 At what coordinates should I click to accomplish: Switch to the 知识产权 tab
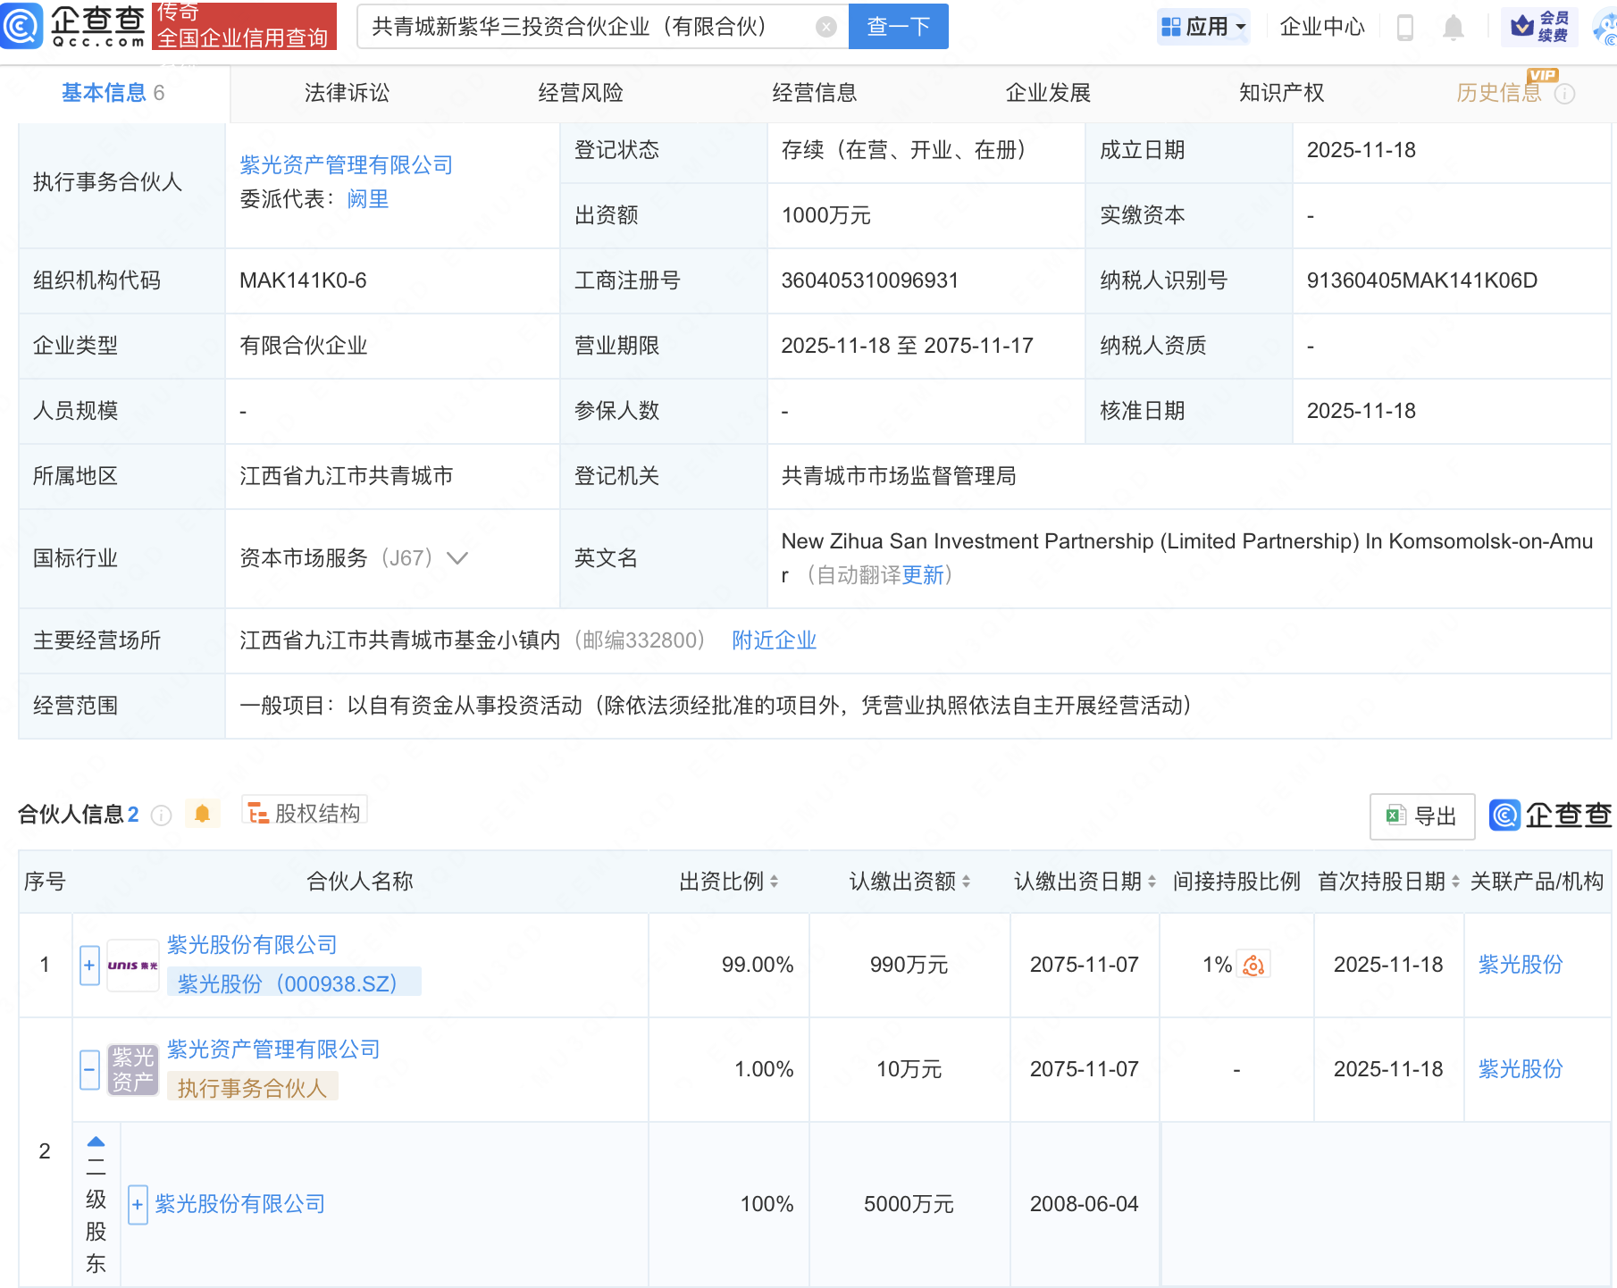pos(1281,93)
